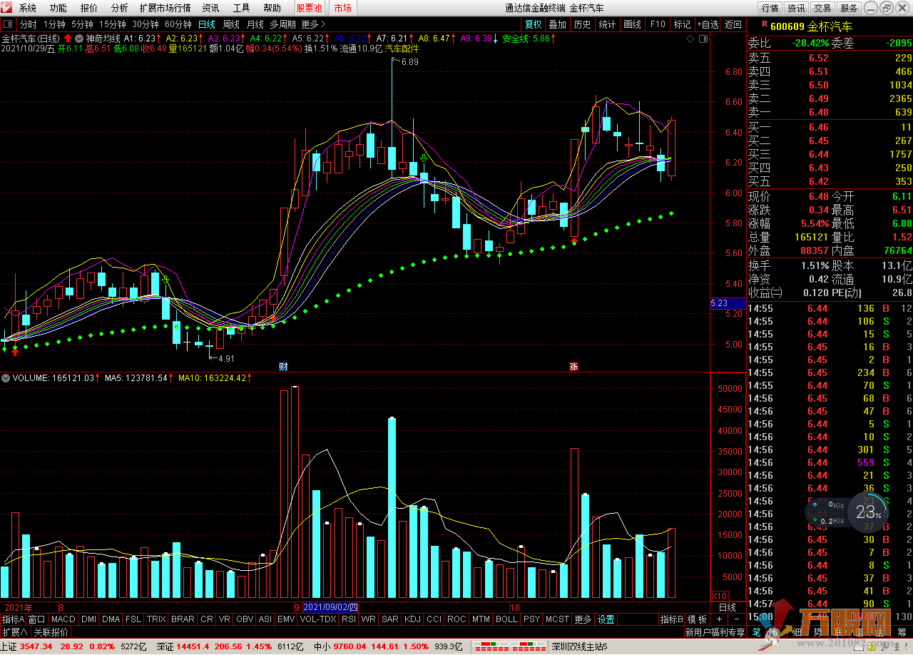This screenshot has width=913, height=655.
Task: Click the diamond icon at chart top-right
Action: coord(688,39)
